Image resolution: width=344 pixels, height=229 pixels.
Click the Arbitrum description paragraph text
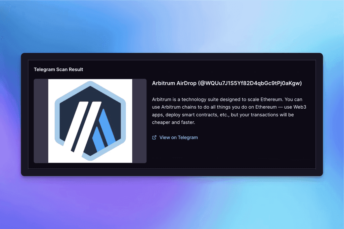coord(229,111)
